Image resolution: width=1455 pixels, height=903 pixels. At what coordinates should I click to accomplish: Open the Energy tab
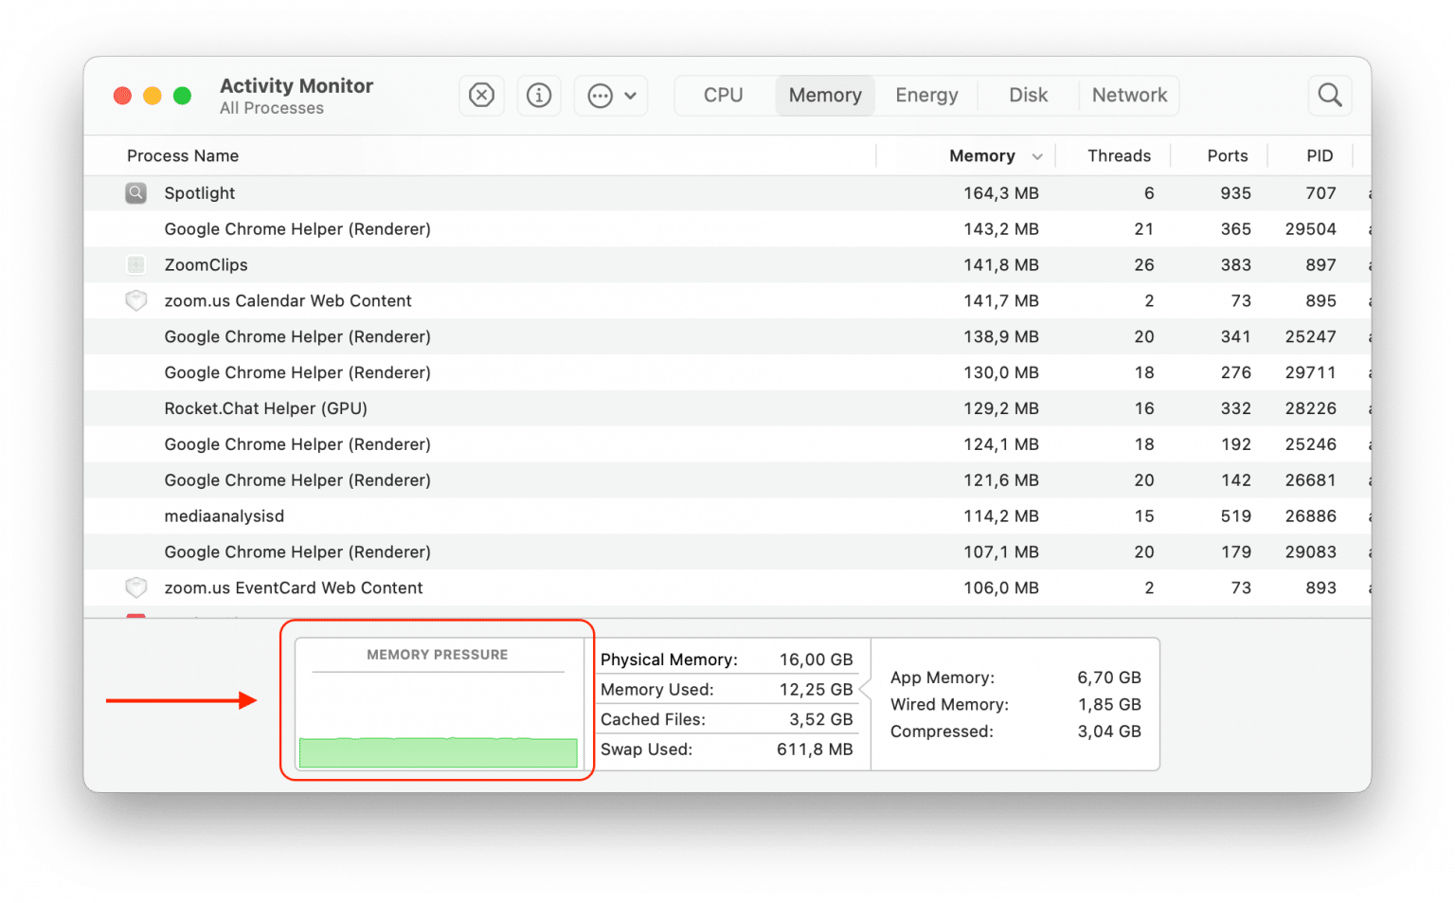[925, 95]
